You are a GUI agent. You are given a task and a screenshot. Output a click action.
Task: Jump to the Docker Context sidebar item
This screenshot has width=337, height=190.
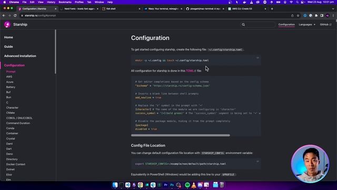[x=16, y=164]
